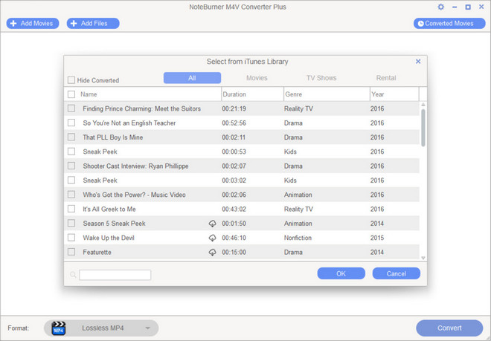Check That PLL Boy Is Mine

pyautogui.click(x=71, y=137)
